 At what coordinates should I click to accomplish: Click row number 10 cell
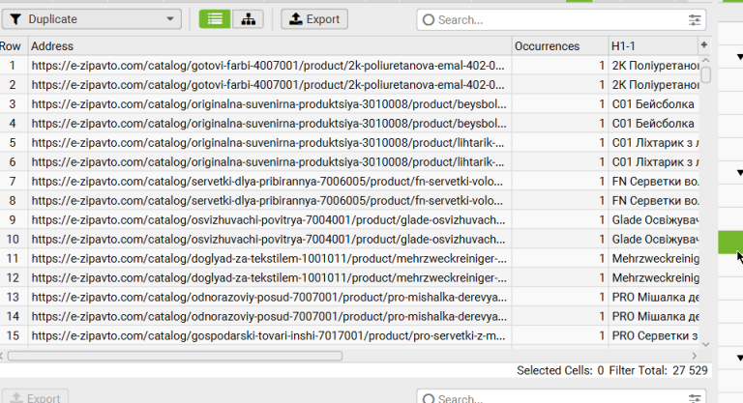point(13,240)
